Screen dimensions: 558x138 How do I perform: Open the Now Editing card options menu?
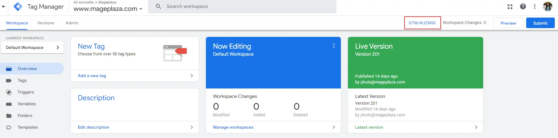tap(334, 46)
